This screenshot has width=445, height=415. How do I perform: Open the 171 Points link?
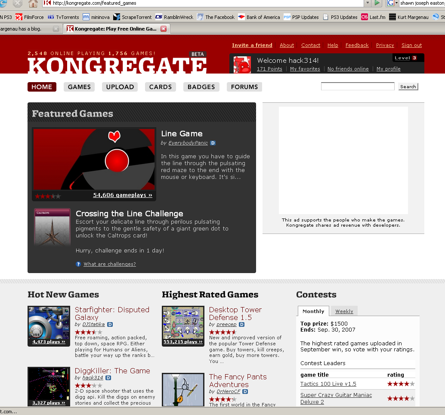click(269, 69)
